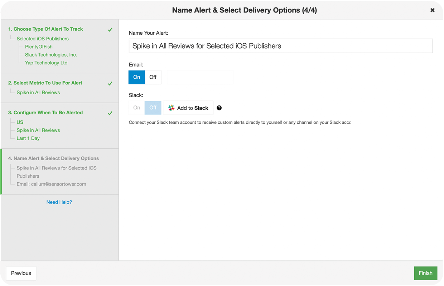Switch Slack delivery to Off
444x286 pixels.
[x=153, y=108]
